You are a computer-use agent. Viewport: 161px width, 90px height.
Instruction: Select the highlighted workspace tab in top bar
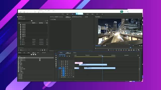coord(79,14)
